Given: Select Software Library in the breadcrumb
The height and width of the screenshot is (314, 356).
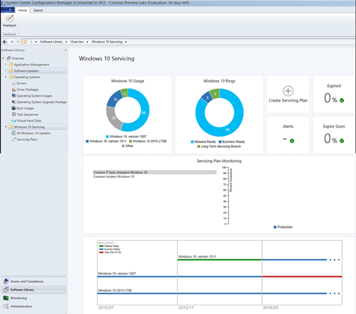Looking at the screenshot, I should 51,42.
